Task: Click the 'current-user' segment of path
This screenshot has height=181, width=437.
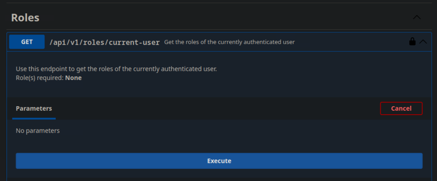Action: click(140, 42)
